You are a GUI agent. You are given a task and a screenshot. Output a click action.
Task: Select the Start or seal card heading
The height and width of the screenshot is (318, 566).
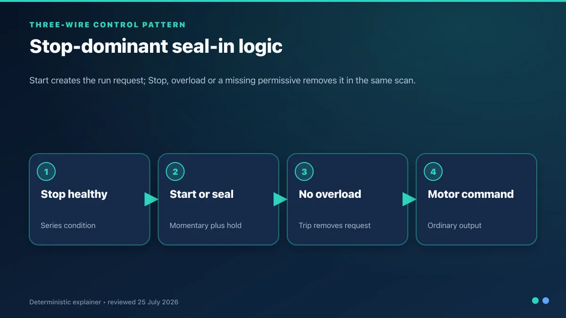(x=201, y=194)
